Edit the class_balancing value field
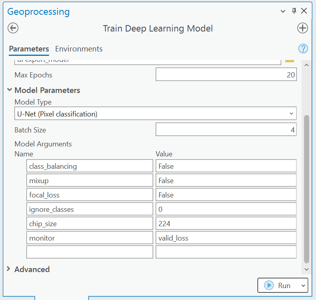This screenshot has height=300, width=316. 226,166
